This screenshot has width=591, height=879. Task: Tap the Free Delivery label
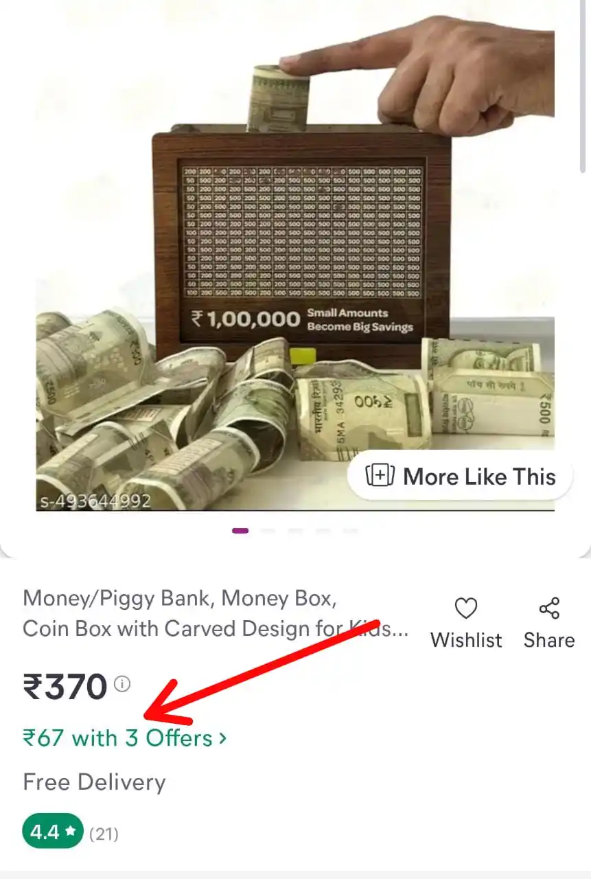pos(94,782)
